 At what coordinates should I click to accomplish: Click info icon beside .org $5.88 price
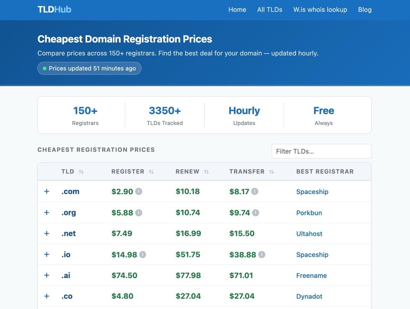point(139,213)
